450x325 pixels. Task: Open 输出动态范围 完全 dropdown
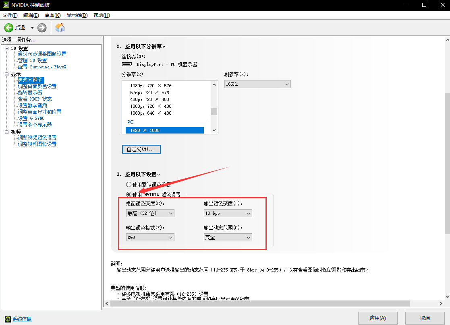point(228,237)
